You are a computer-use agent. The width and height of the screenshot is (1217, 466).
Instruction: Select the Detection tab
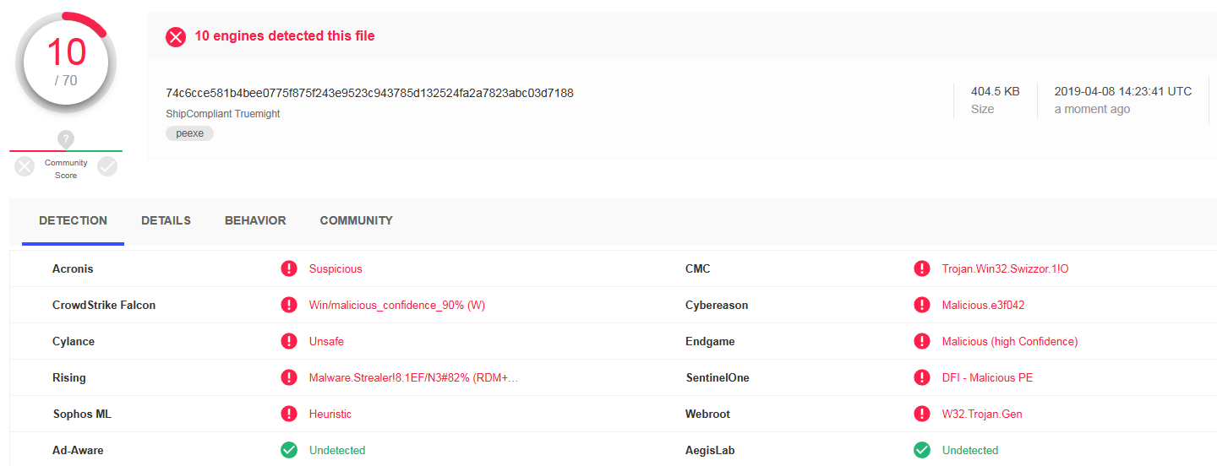(x=73, y=221)
